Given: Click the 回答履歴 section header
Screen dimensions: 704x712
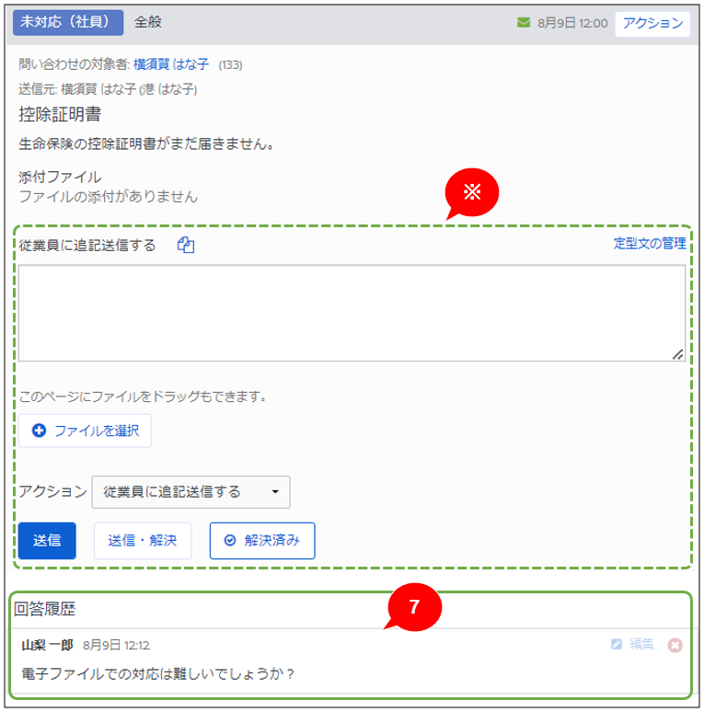Looking at the screenshot, I should point(45,608).
